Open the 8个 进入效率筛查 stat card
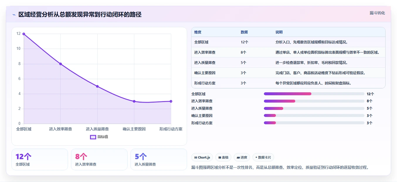 click(x=99, y=159)
